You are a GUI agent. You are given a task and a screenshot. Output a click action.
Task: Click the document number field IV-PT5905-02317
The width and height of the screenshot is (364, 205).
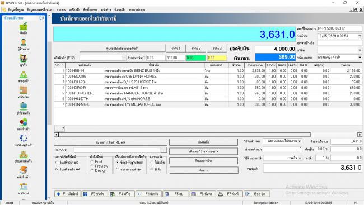click(x=339, y=28)
